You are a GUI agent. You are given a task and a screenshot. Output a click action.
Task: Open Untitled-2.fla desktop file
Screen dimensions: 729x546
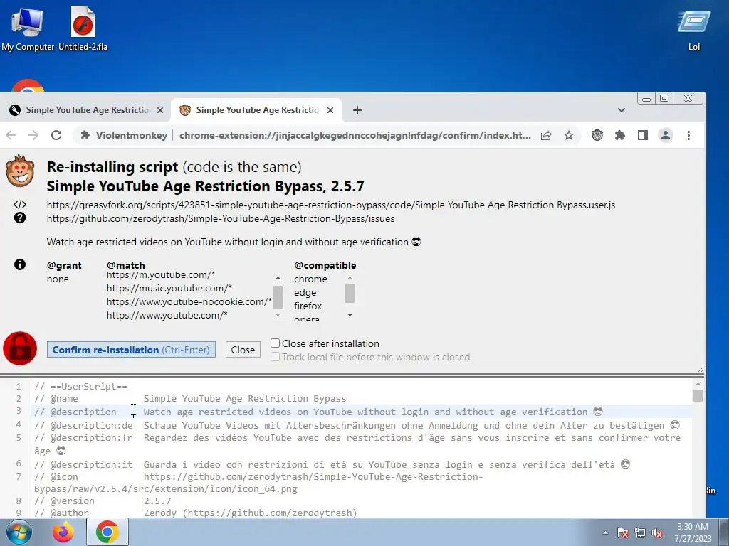[x=83, y=28]
